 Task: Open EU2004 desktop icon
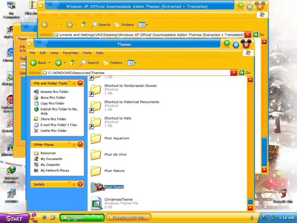pyautogui.click(x=11, y=196)
